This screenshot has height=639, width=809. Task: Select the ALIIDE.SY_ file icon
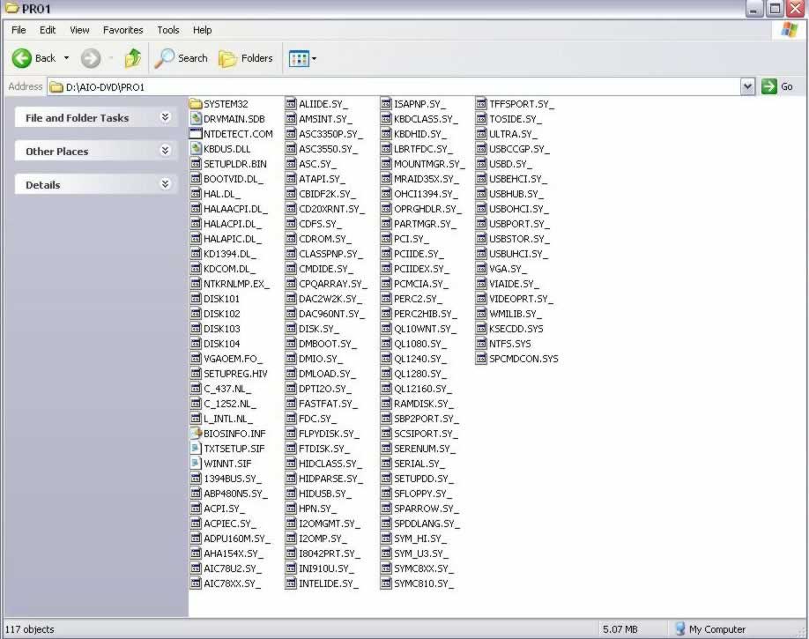291,104
